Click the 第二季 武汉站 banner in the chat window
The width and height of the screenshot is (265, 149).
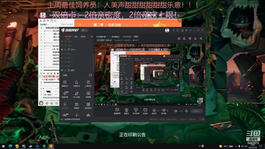click(128, 24)
